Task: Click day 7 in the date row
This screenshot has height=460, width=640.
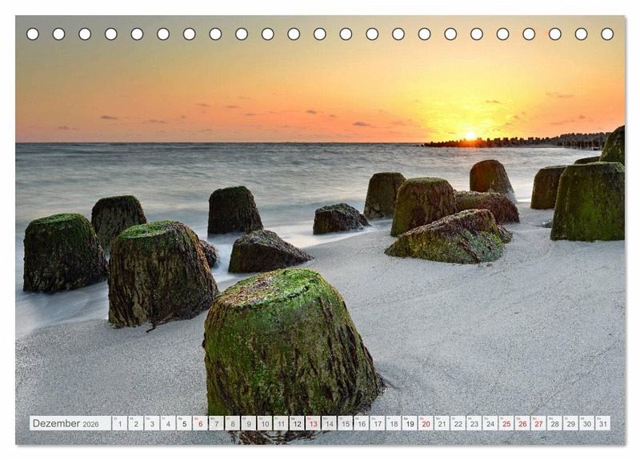Action: coord(216,423)
